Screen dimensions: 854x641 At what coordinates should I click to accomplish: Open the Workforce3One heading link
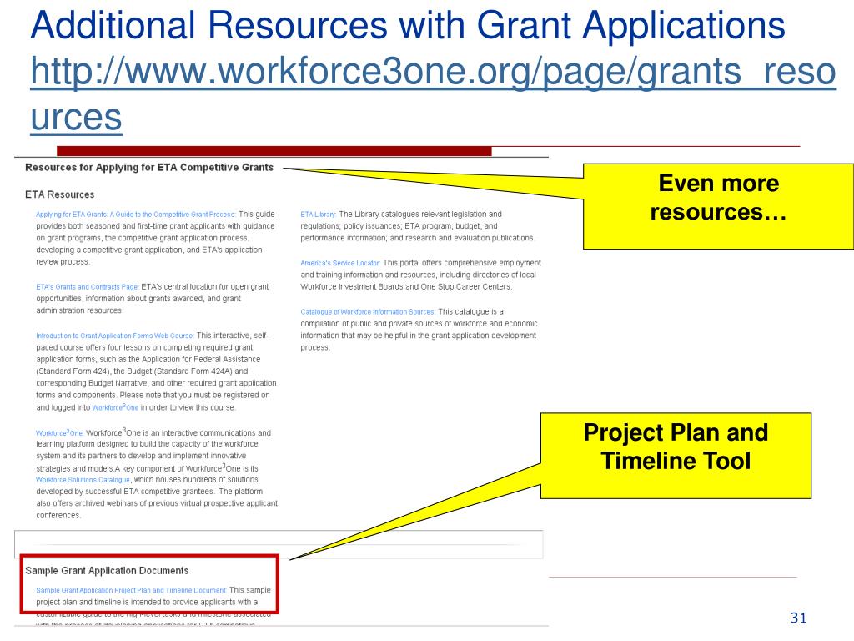pyautogui.click(x=59, y=433)
